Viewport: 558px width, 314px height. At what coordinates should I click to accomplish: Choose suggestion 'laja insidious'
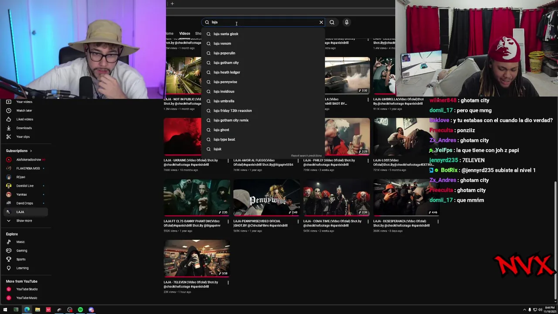click(x=263, y=92)
